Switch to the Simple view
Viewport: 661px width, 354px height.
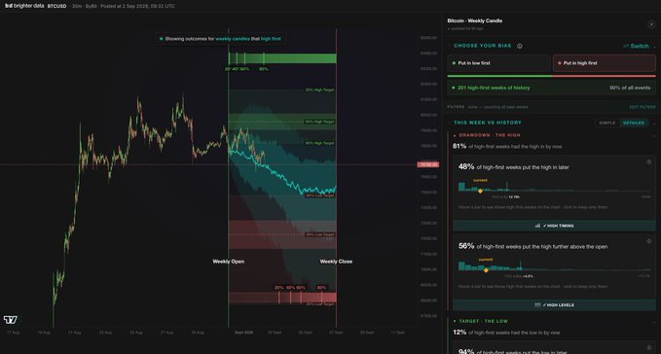pyautogui.click(x=607, y=123)
